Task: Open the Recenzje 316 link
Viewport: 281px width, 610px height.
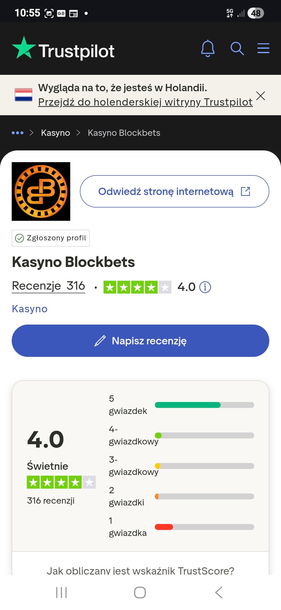Action: pyautogui.click(x=48, y=286)
